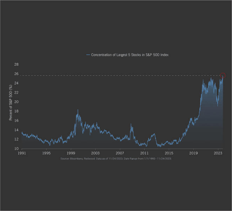Click the y-axis title 'Percent of S&P 500 (%)'
Viewport: 232px width, 211px height.
[11, 103]
